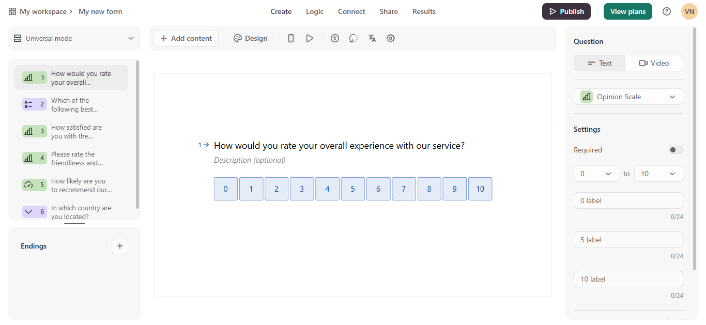Switch question media to Video
This screenshot has height=325, width=706.
click(x=654, y=63)
